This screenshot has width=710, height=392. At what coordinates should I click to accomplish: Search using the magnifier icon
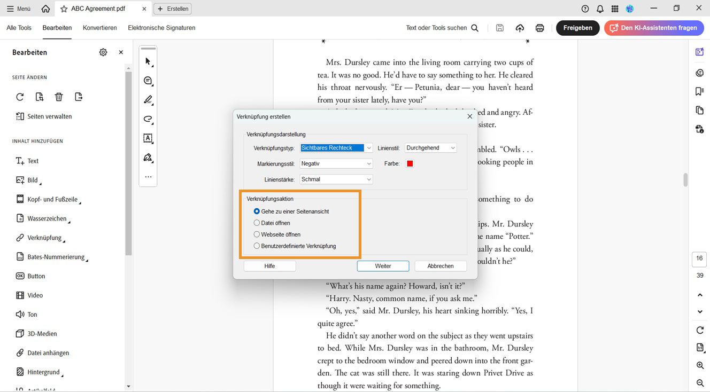[475, 28]
